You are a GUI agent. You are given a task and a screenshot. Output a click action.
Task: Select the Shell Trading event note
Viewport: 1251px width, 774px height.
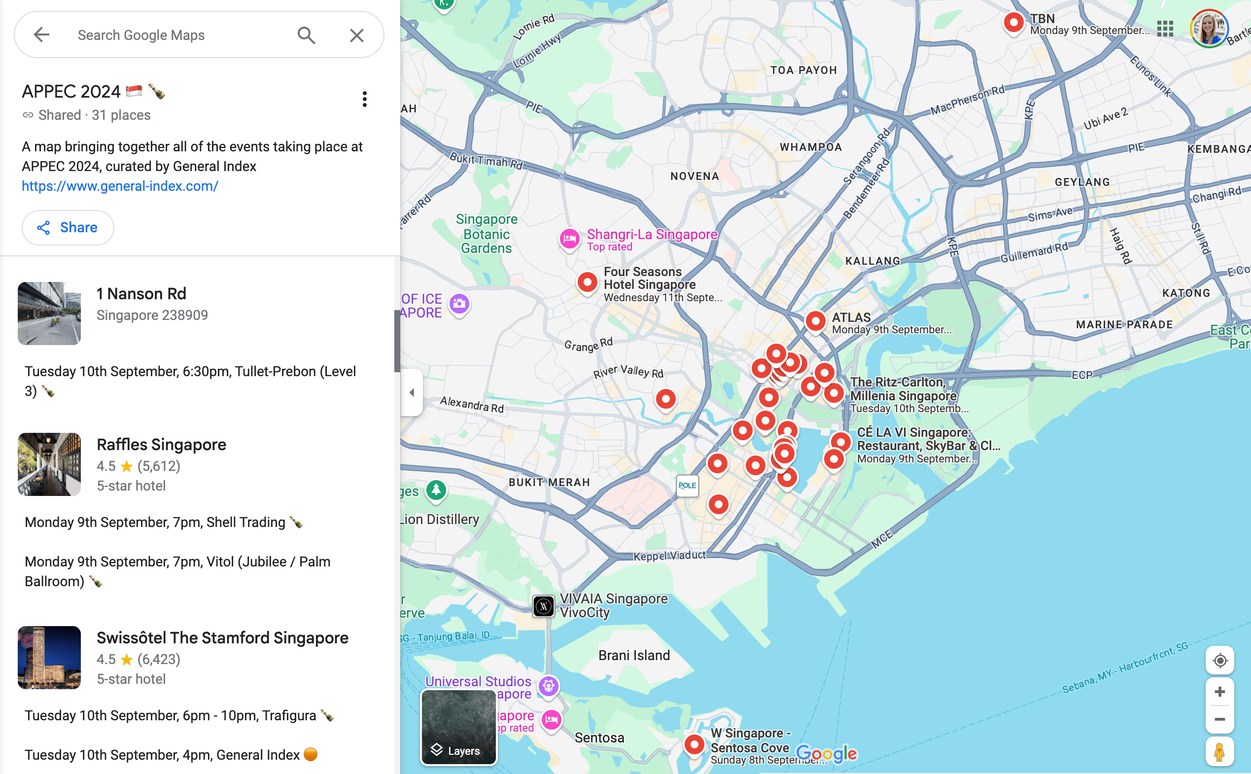point(164,522)
